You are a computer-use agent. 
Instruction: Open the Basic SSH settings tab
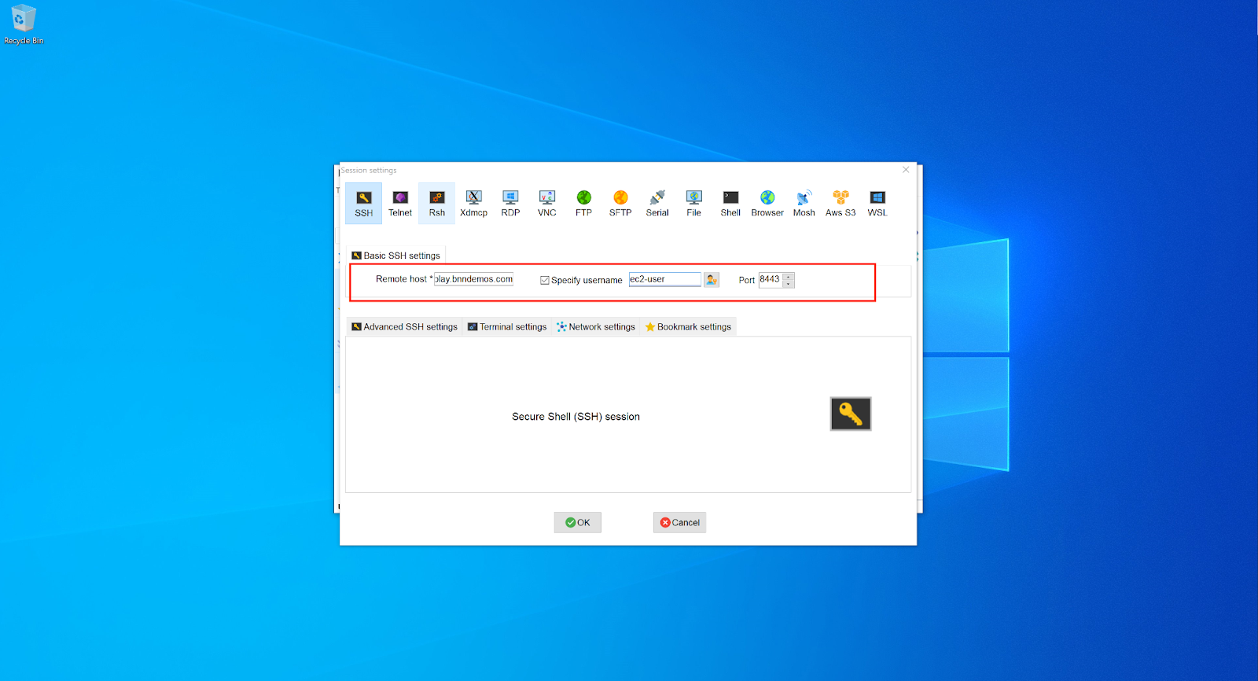pyautogui.click(x=395, y=256)
